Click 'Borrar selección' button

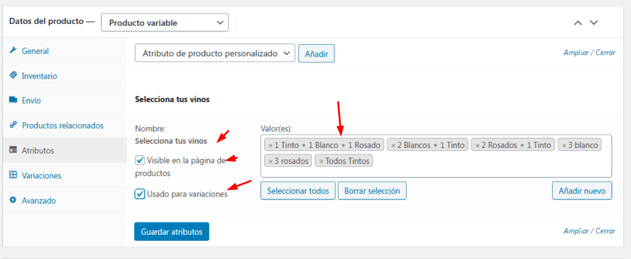click(372, 191)
